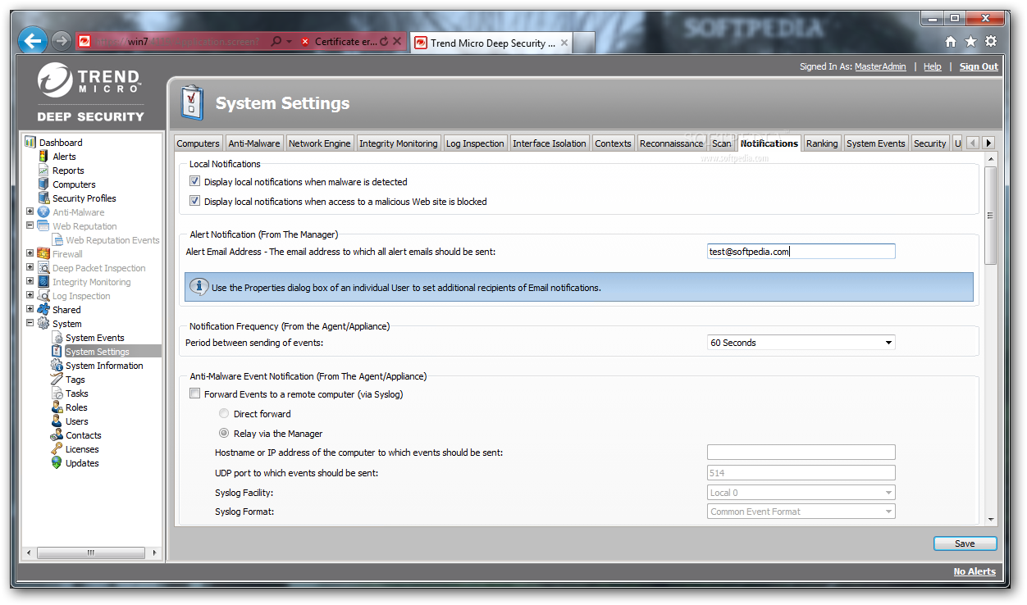This screenshot has width=1027, height=605.
Task: Switch to the Network Engine tab
Action: pos(319,143)
